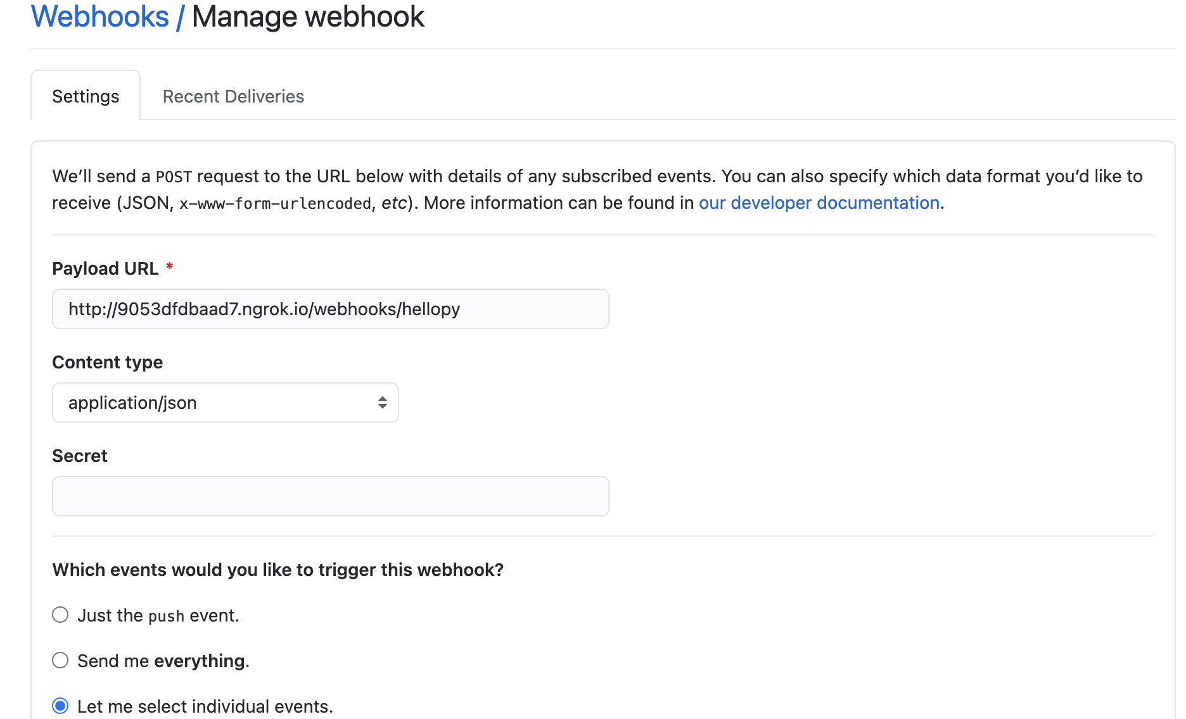This screenshot has height=719, width=1186.
Task: Click the Payload URL label
Action: (105, 268)
